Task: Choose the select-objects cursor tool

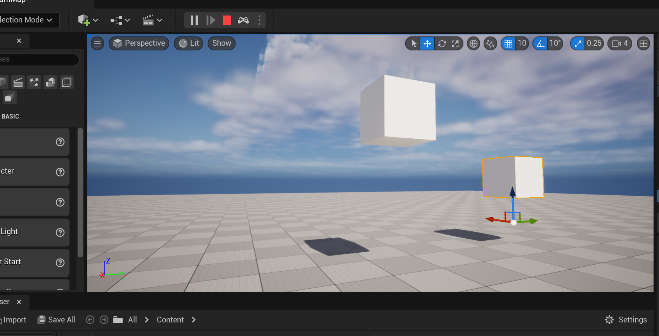Action: 413,43
